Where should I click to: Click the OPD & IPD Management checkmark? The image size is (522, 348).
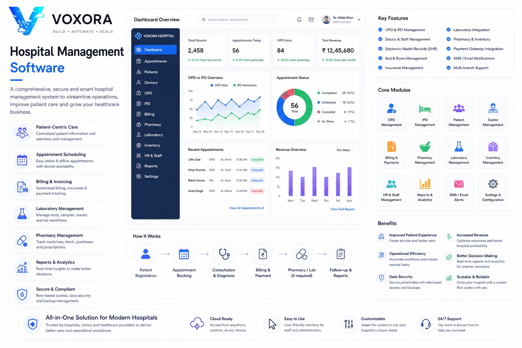[380, 30]
